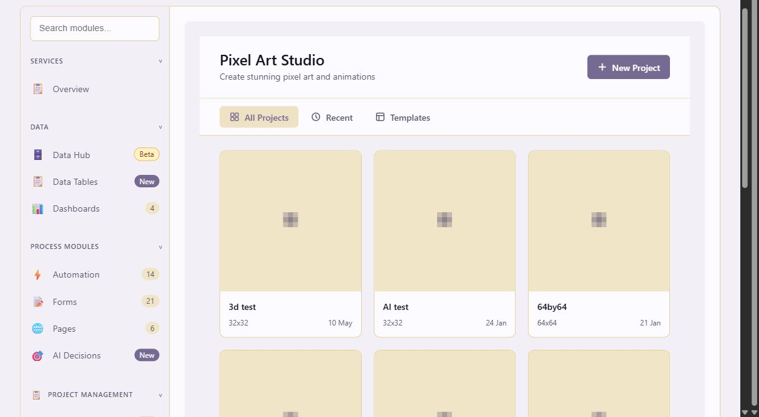Click the 32x32 size under AI test

(x=393, y=323)
